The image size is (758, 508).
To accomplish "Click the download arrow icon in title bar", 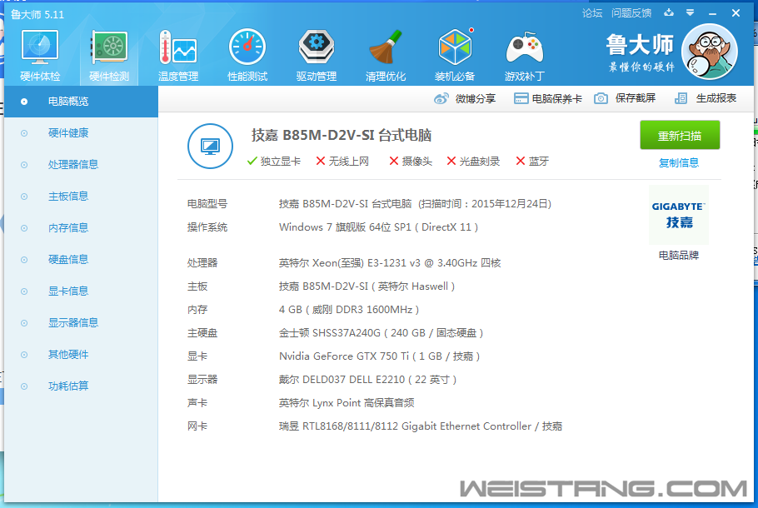I will [669, 12].
